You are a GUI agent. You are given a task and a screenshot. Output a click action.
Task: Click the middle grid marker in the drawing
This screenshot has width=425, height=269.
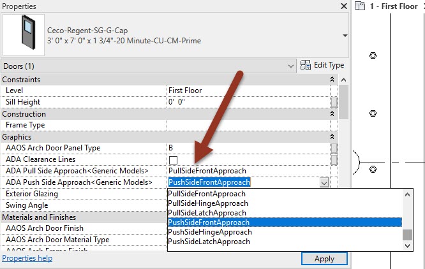pyautogui.click(x=373, y=113)
